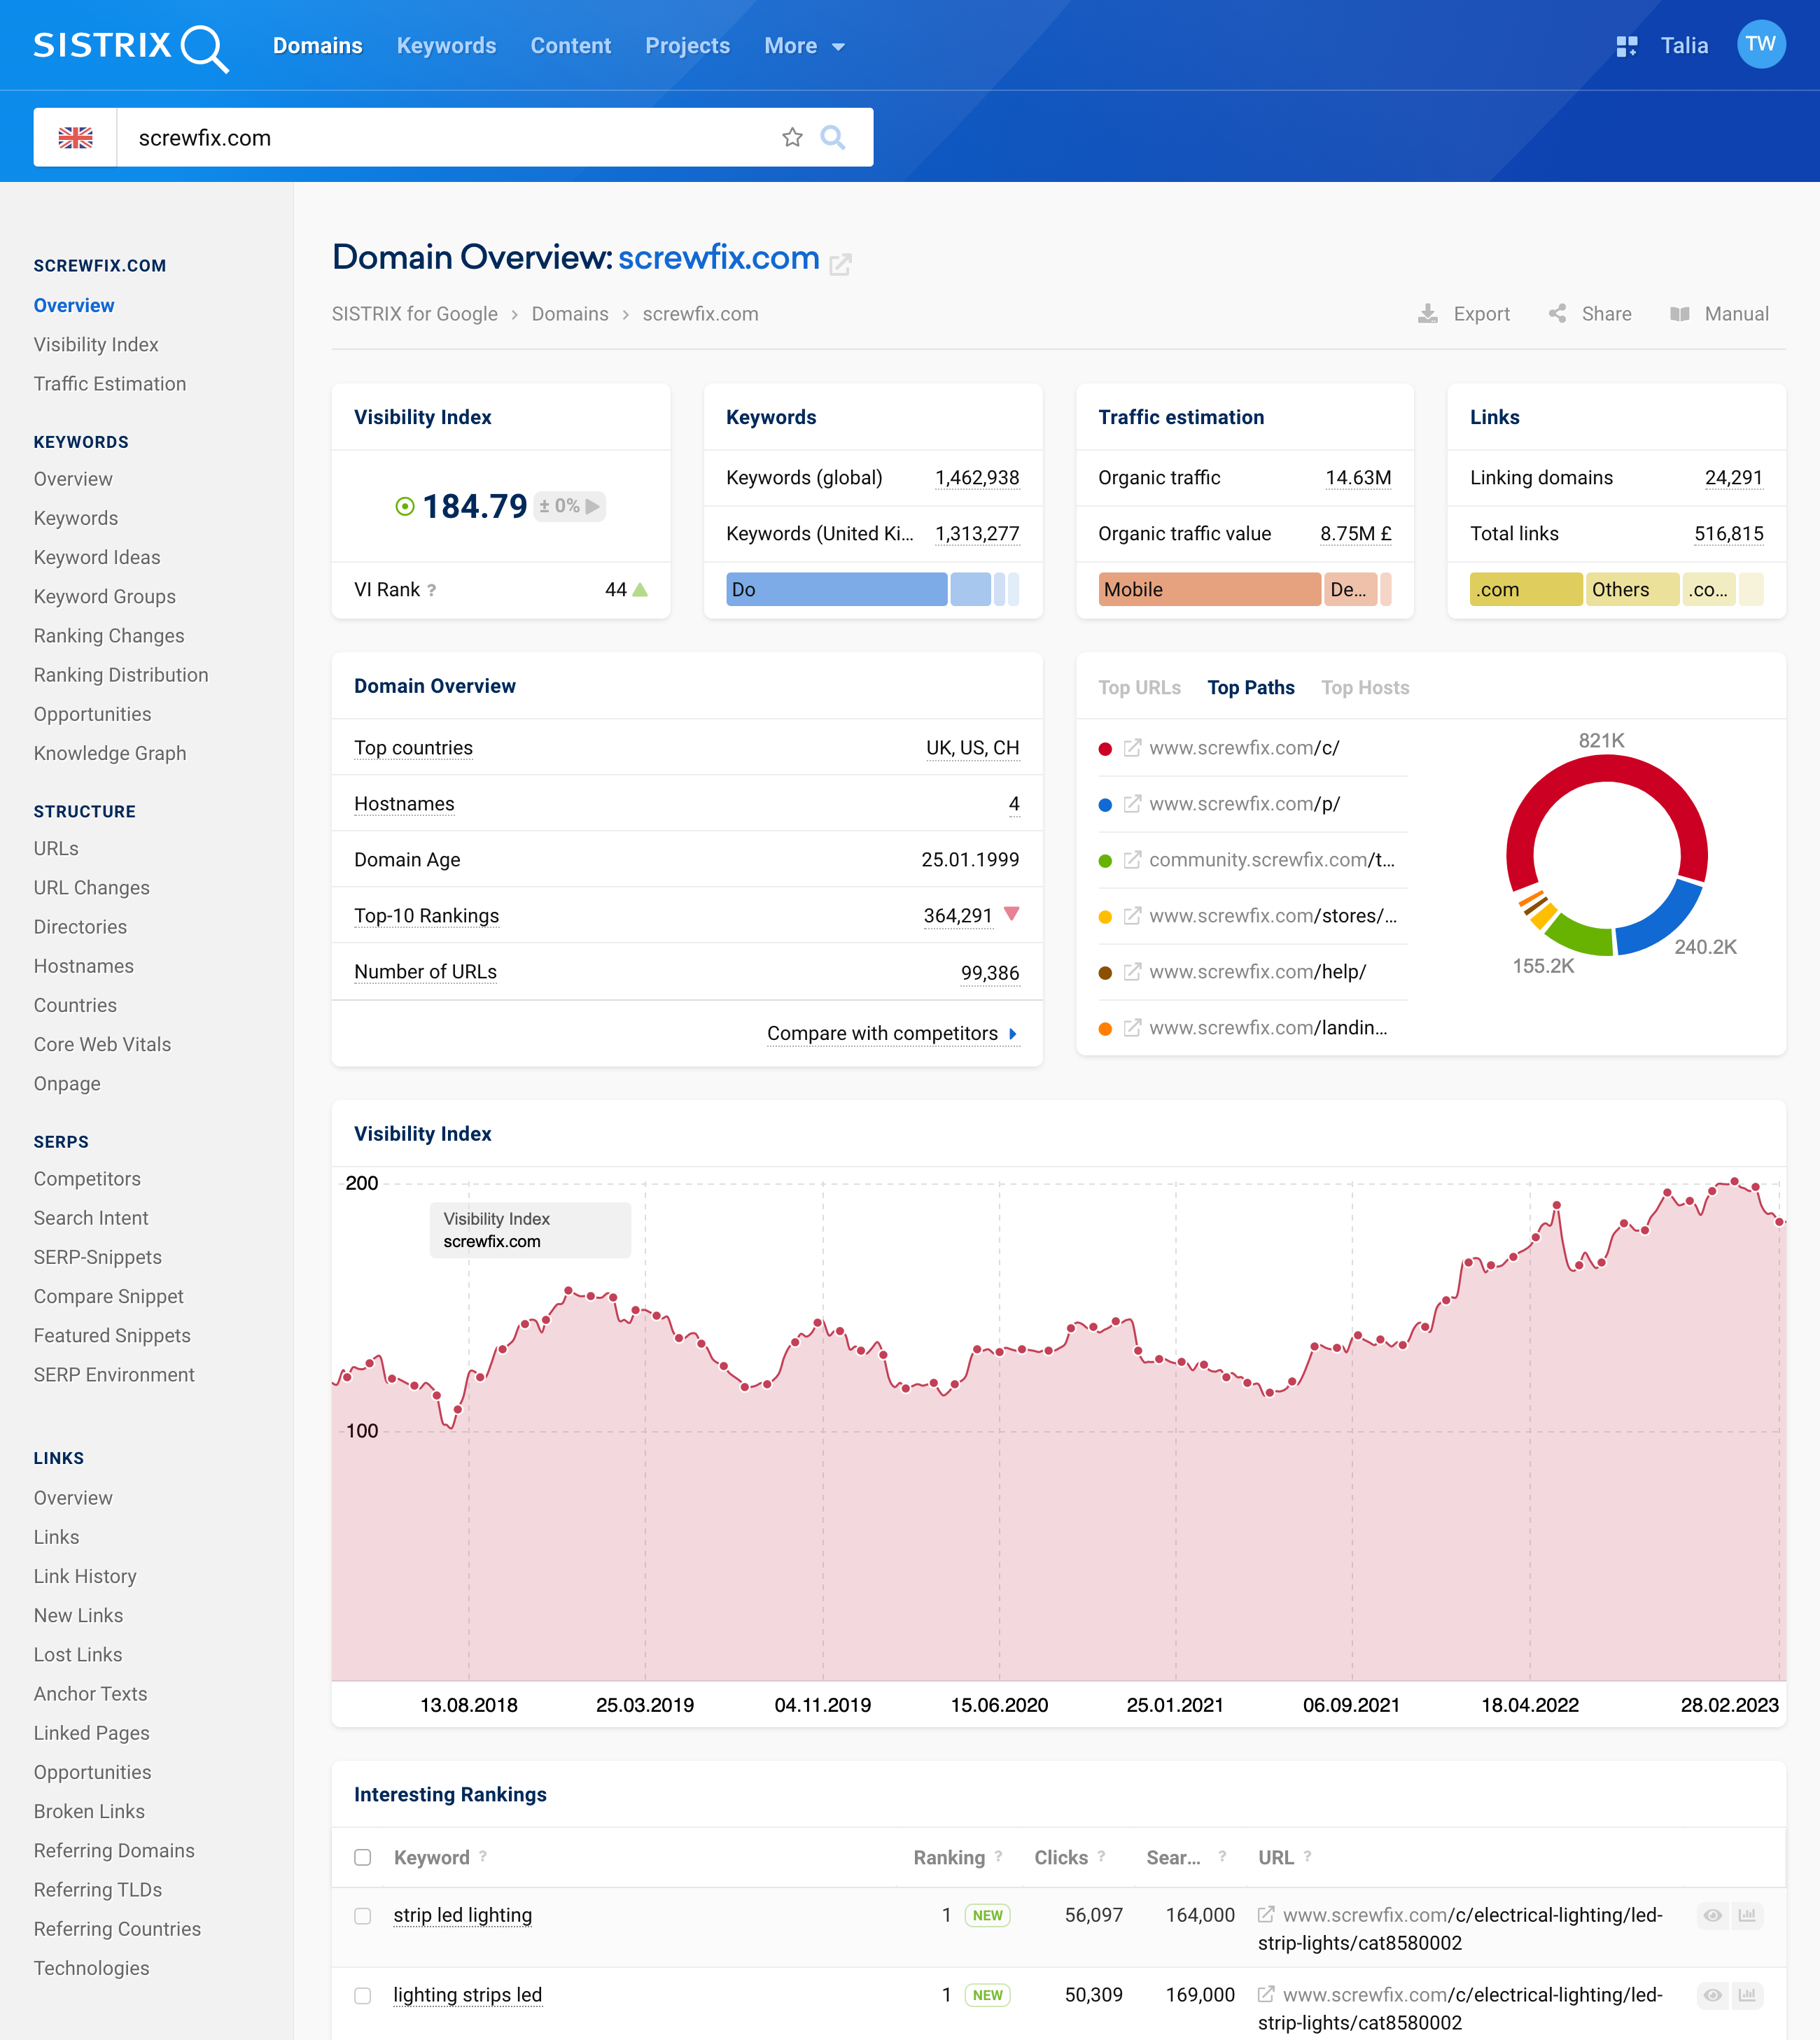Viewport: 1820px width, 2040px height.
Task: Open screwfix.com external link icon in the title
Action: pos(841,265)
